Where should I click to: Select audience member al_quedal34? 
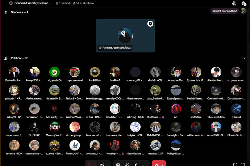coord(54,74)
